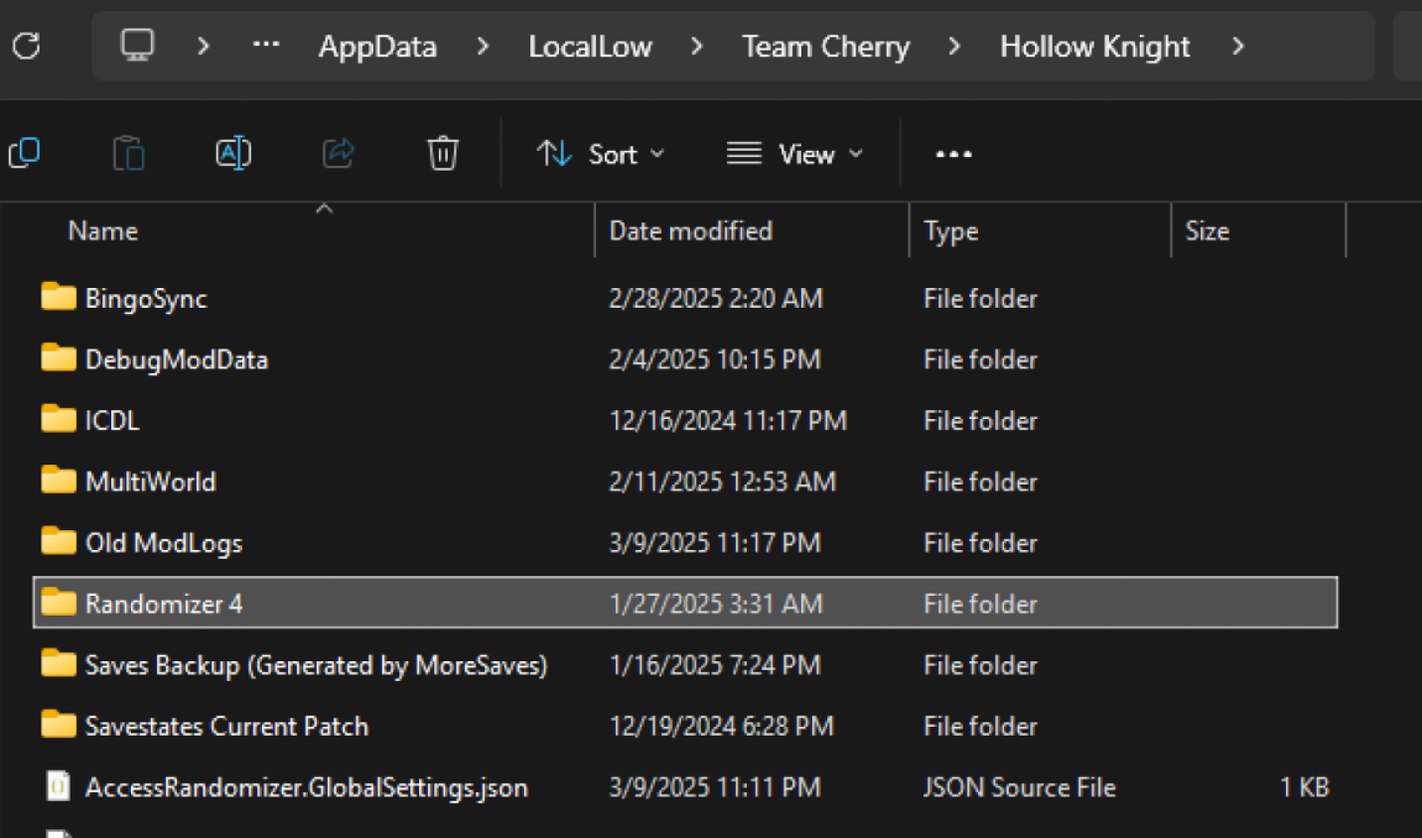Click the ICDL folder icon
Viewport: 1422px width, 838px height.
click(x=59, y=419)
